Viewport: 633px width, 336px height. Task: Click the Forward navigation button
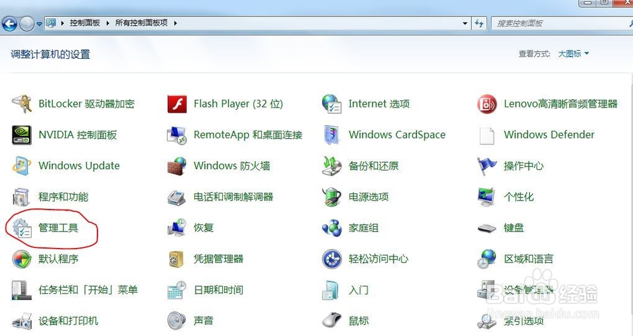tap(27, 24)
